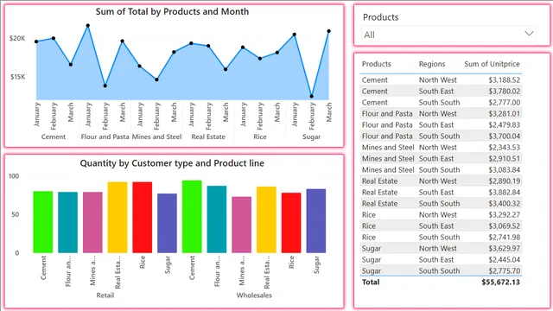Select the $3,188.52 unit price cell
The width and height of the screenshot is (553, 311).
(x=504, y=80)
